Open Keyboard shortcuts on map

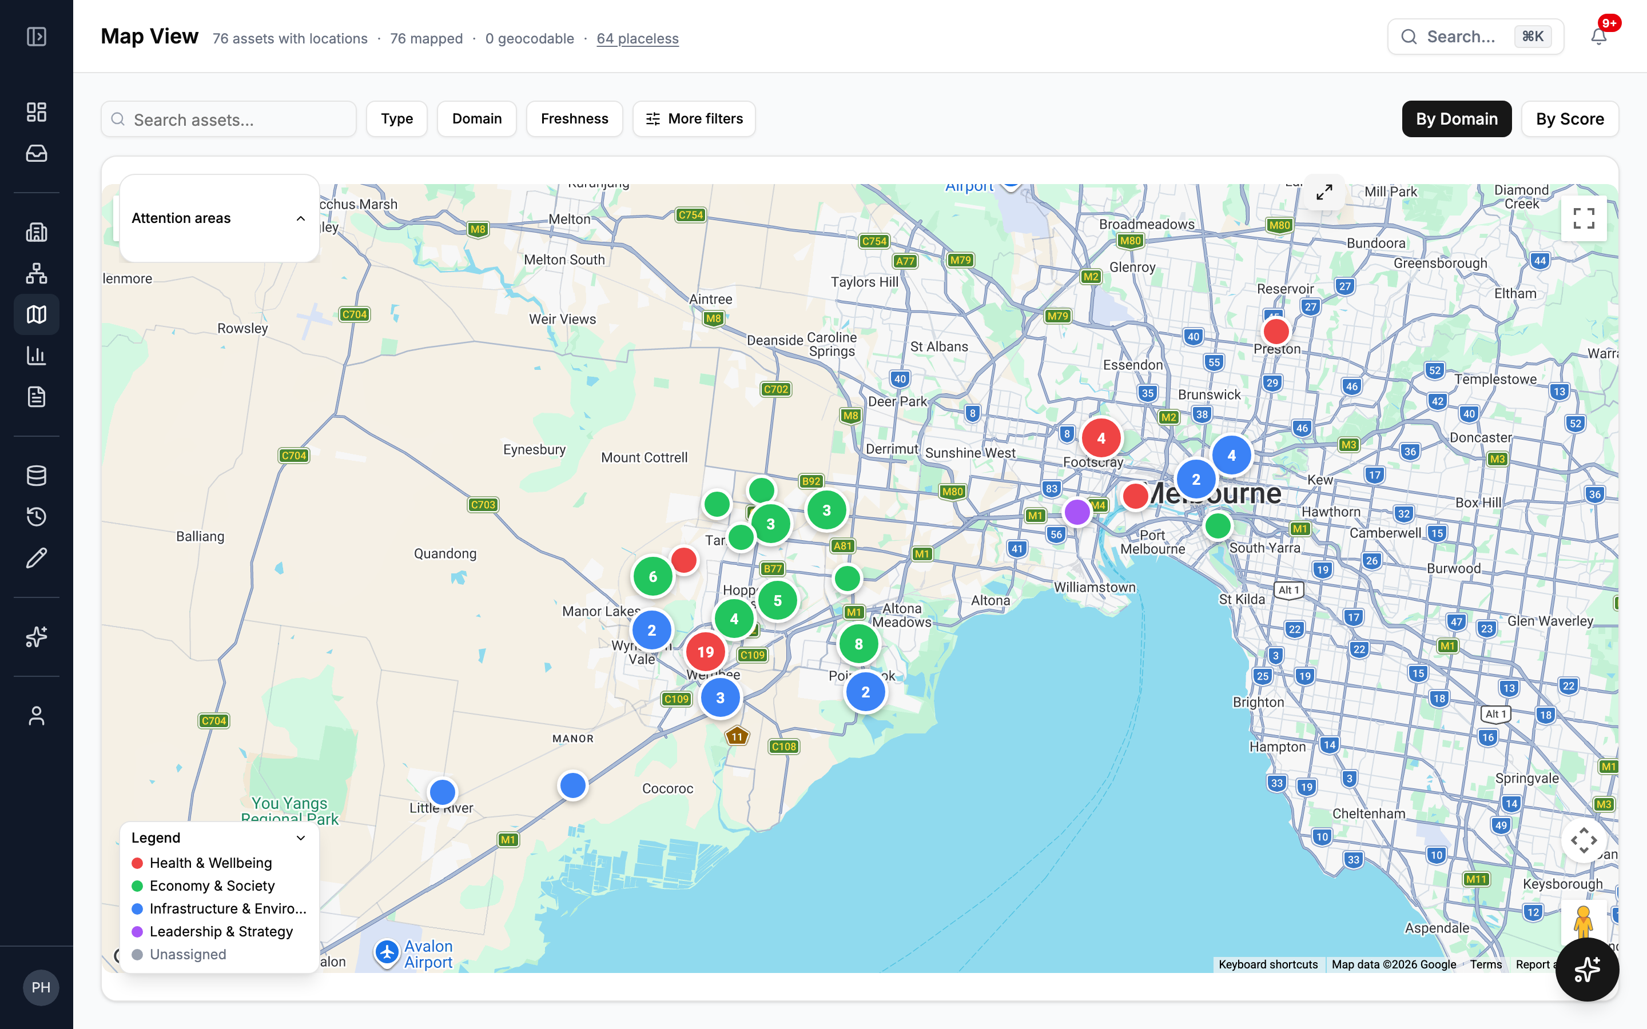(x=1268, y=964)
